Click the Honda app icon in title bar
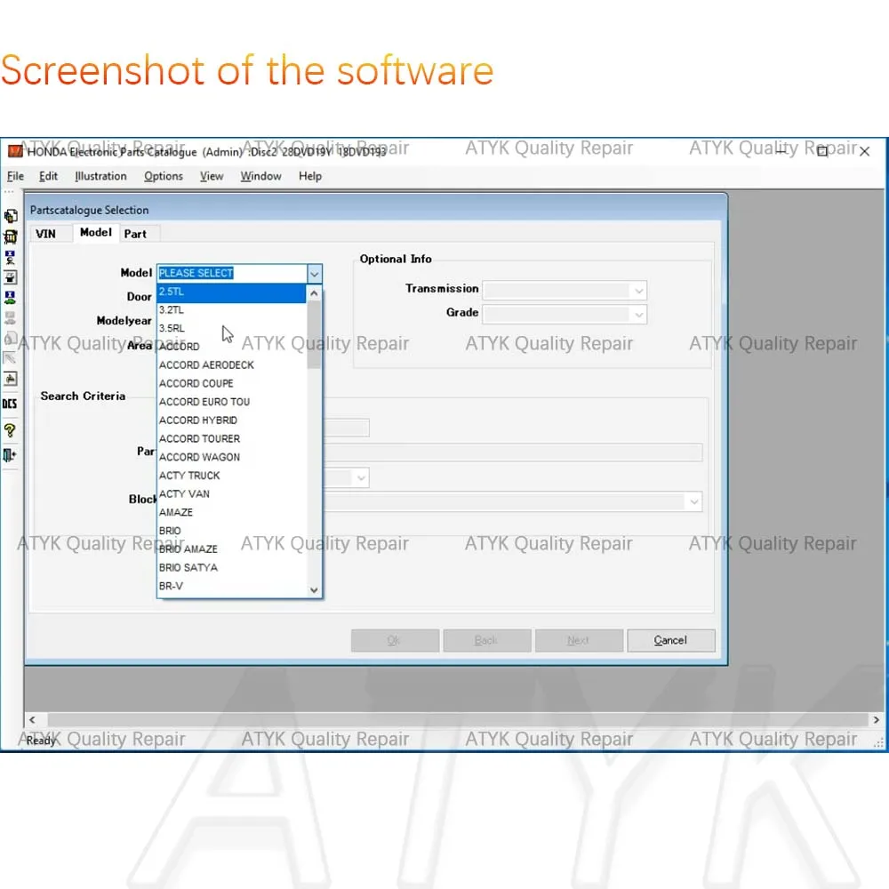This screenshot has width=889, height=889. coord(15,151)
